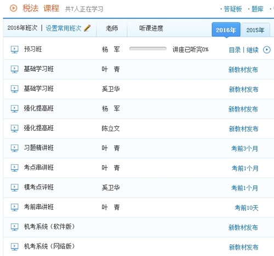Click 新教材发布 for 陈立文's 强化提高班
Image resolution: width=274 pixels, height=256 pixels.
[243, 129]
